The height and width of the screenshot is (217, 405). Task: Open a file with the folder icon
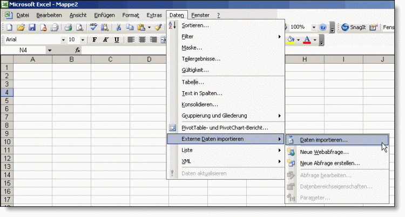pos(21,27)
